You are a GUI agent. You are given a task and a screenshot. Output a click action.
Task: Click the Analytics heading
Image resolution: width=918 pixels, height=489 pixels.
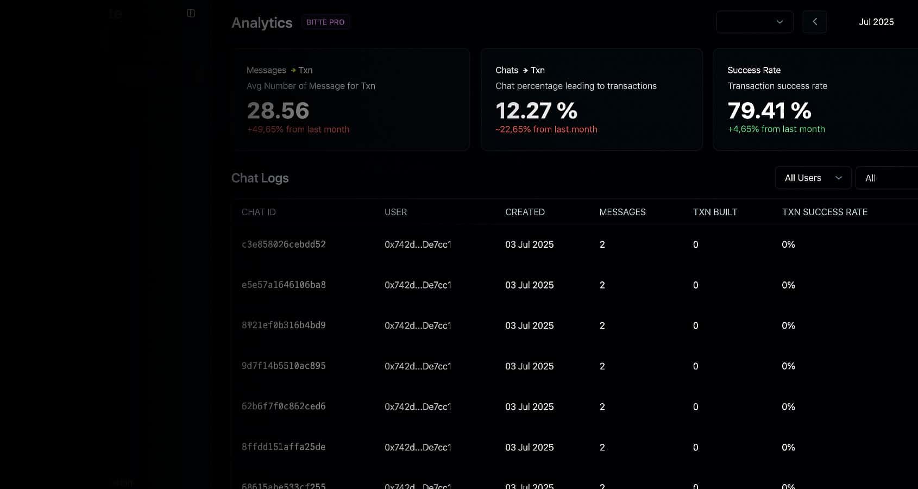pos(262,22)
